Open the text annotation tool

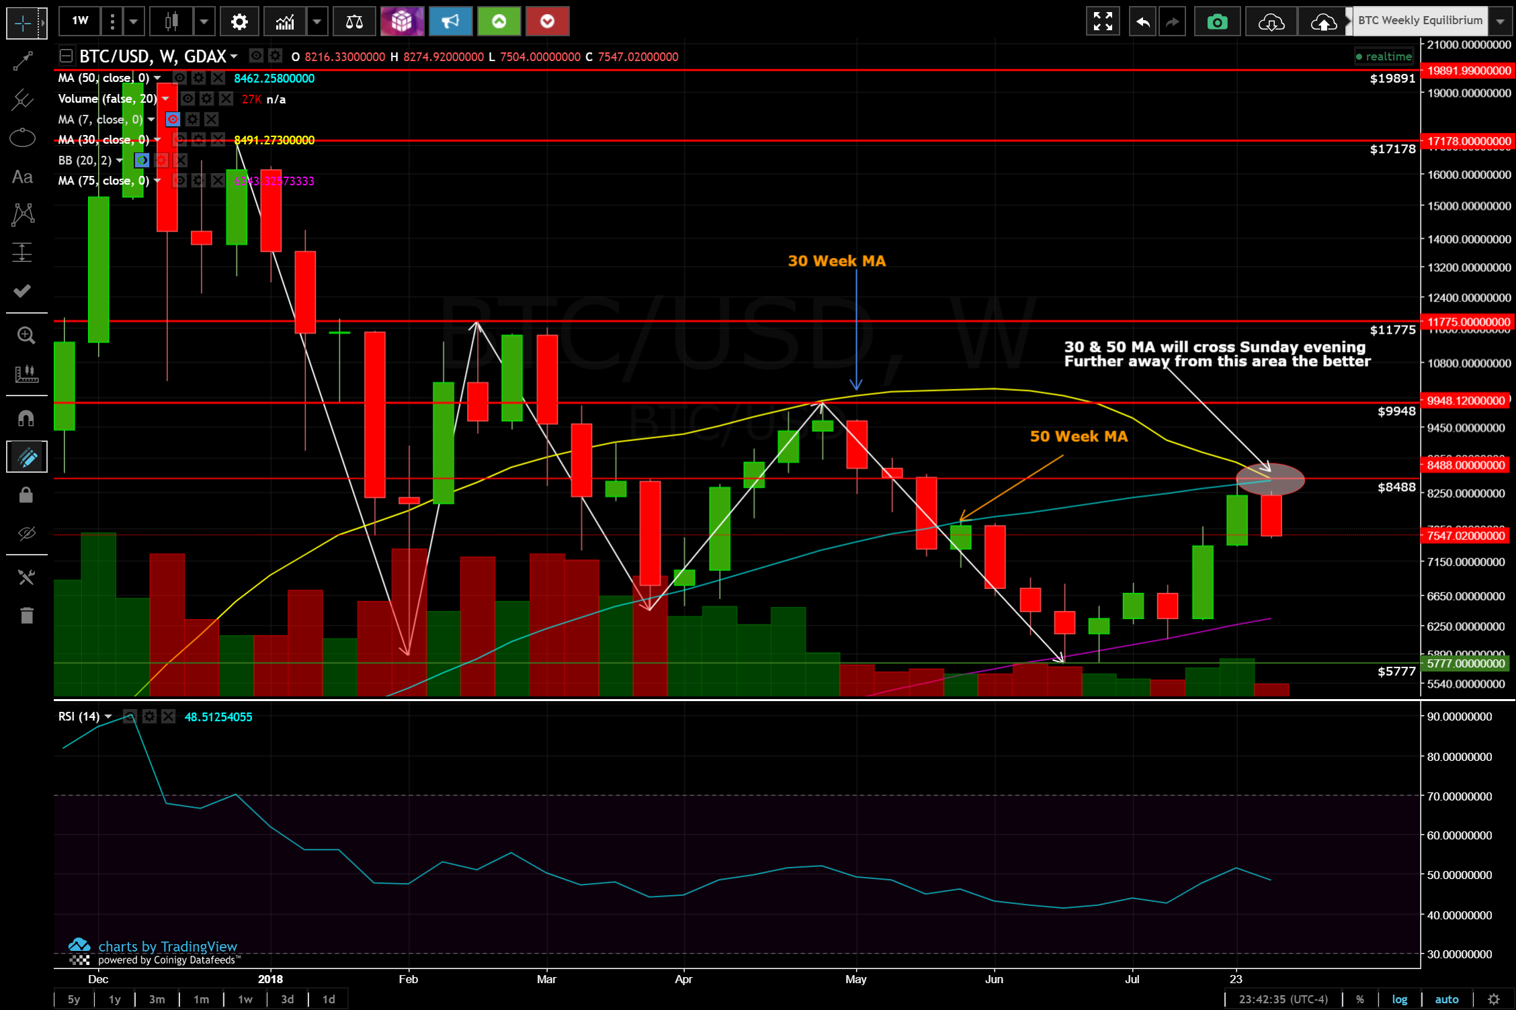tap(22, 177)
